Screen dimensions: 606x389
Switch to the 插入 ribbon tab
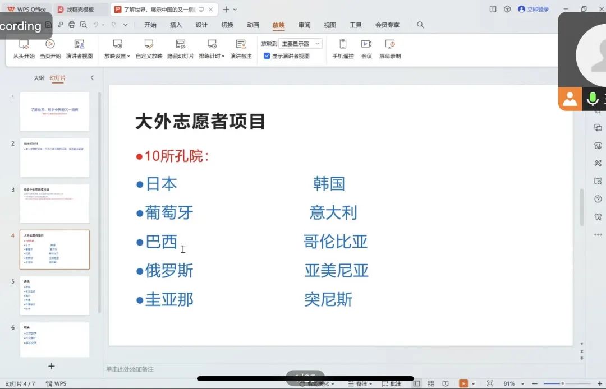[x=176, y=25]
